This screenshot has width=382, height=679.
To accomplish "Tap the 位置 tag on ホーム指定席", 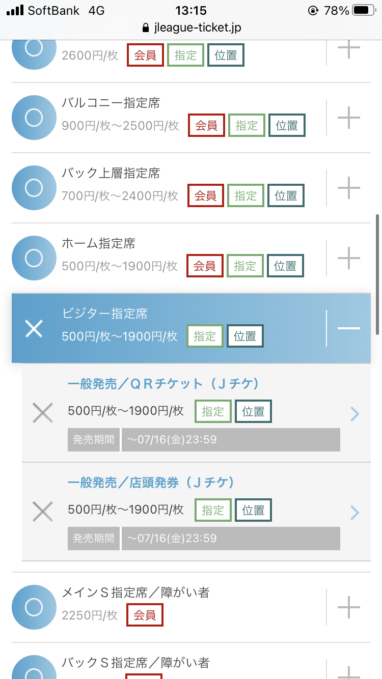I will [x=285, y=266].
